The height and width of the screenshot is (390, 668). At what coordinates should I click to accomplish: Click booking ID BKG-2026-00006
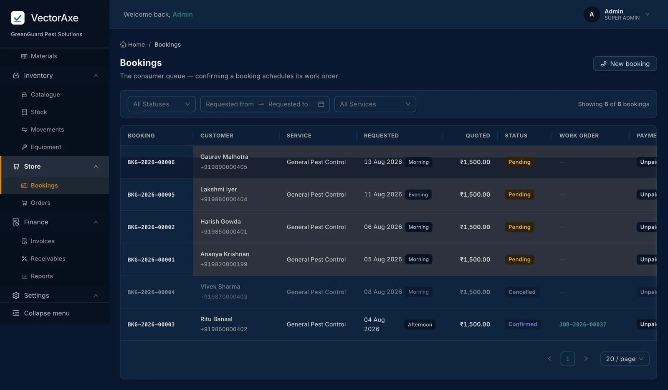[x=151, y=162]
